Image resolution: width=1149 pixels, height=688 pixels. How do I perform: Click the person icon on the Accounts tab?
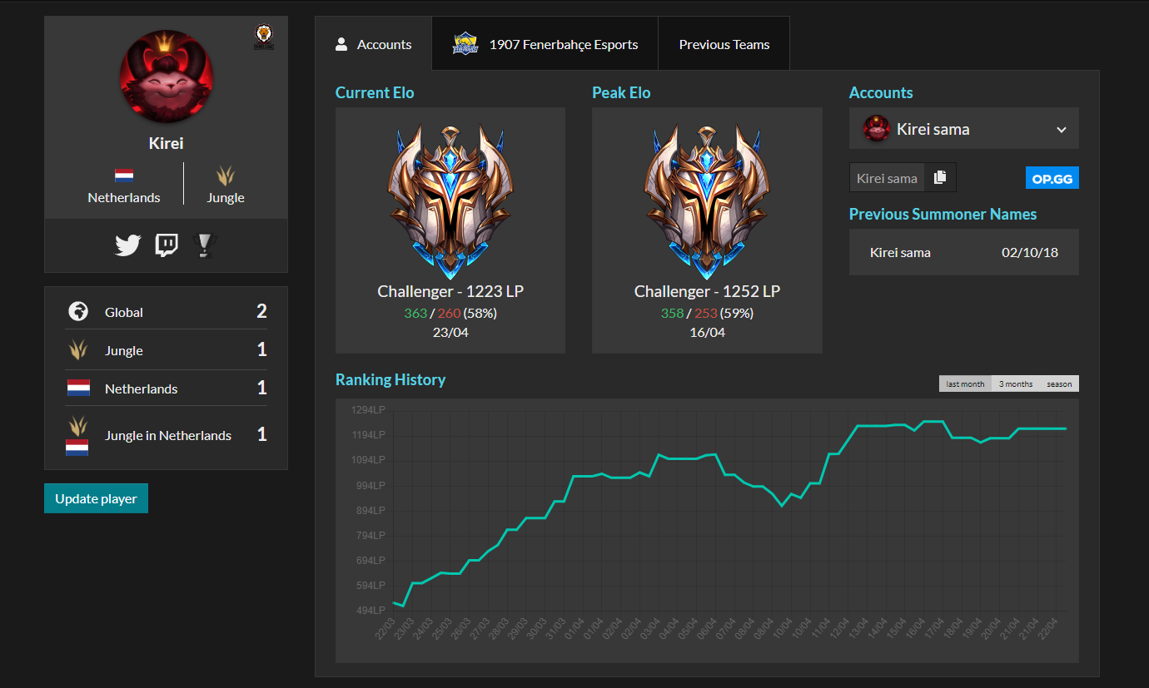point(341,44)
